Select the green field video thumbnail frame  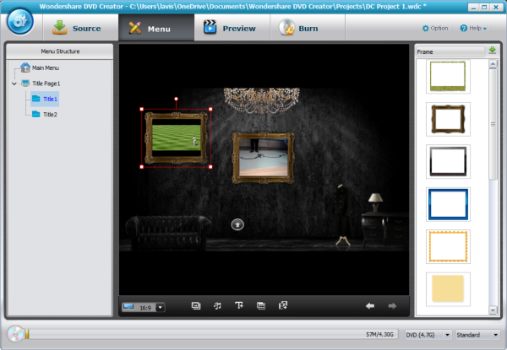(177, 137)
